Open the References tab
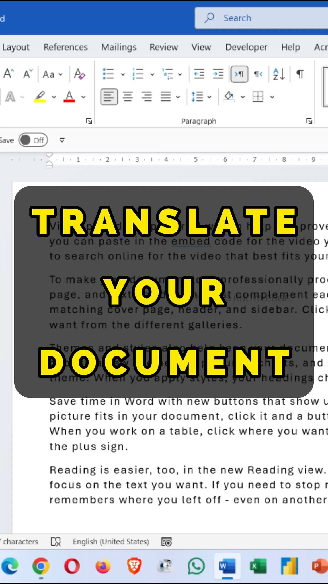The image size is (328, 584). tap(65, 47)
